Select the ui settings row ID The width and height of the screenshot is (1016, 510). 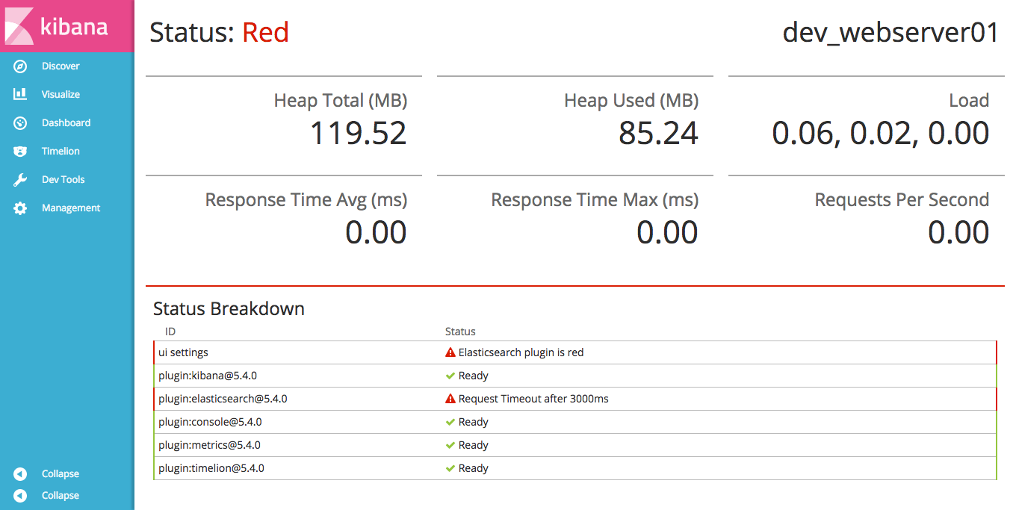click(183, 352)
